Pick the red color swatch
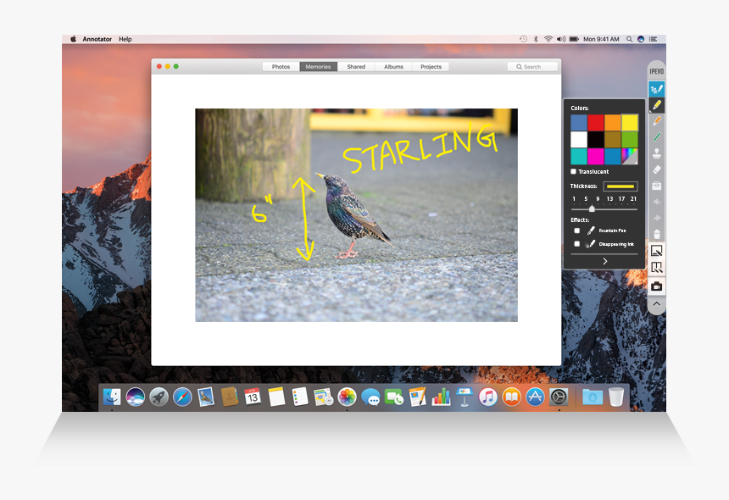The width and height of the screenshot is (729, 500). 596,123
